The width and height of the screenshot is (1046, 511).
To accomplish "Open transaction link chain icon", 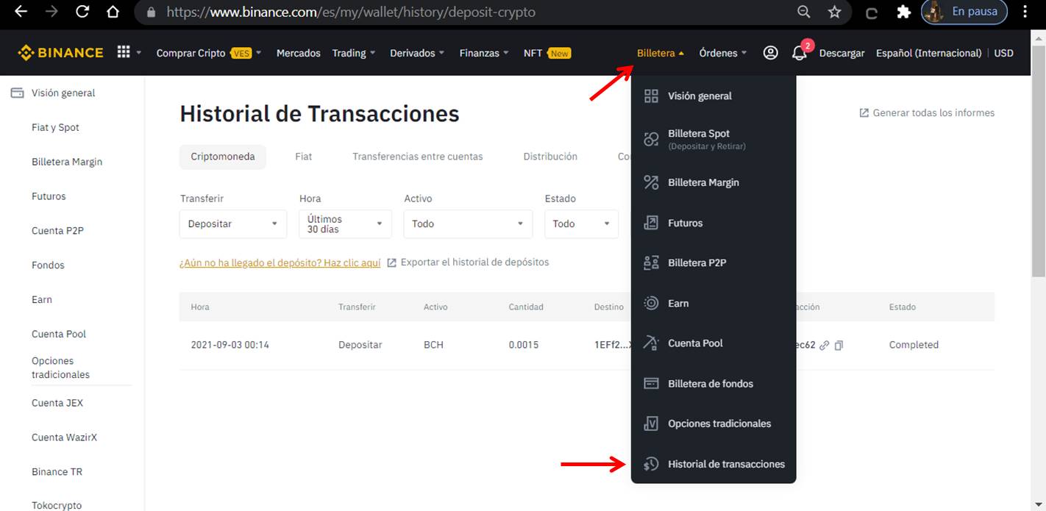I will point(825,345).
